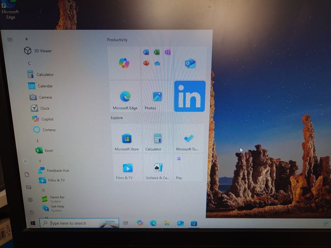Select the Microsoft Edge desktop shortcut

10,10
